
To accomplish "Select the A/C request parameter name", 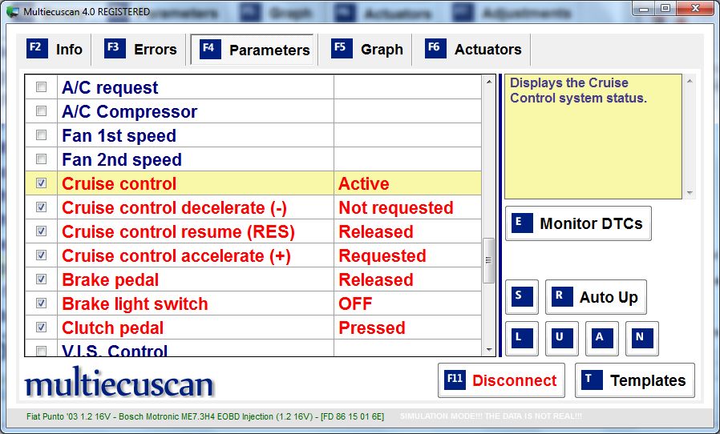I will pos(110,87).
